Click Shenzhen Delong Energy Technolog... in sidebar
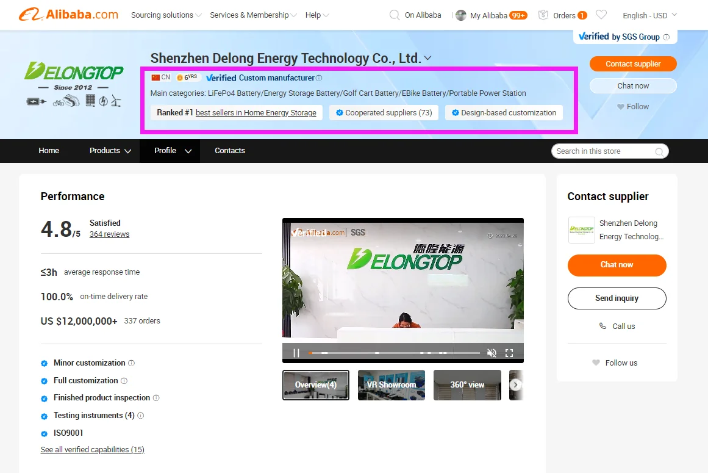Screen dimensions: 708x473 tap(631, 230)
